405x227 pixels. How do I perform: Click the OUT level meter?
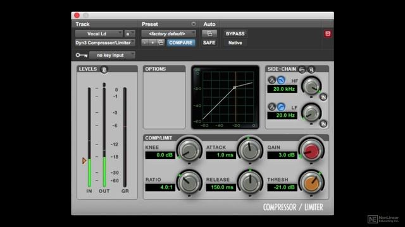(x=104, y=137)
